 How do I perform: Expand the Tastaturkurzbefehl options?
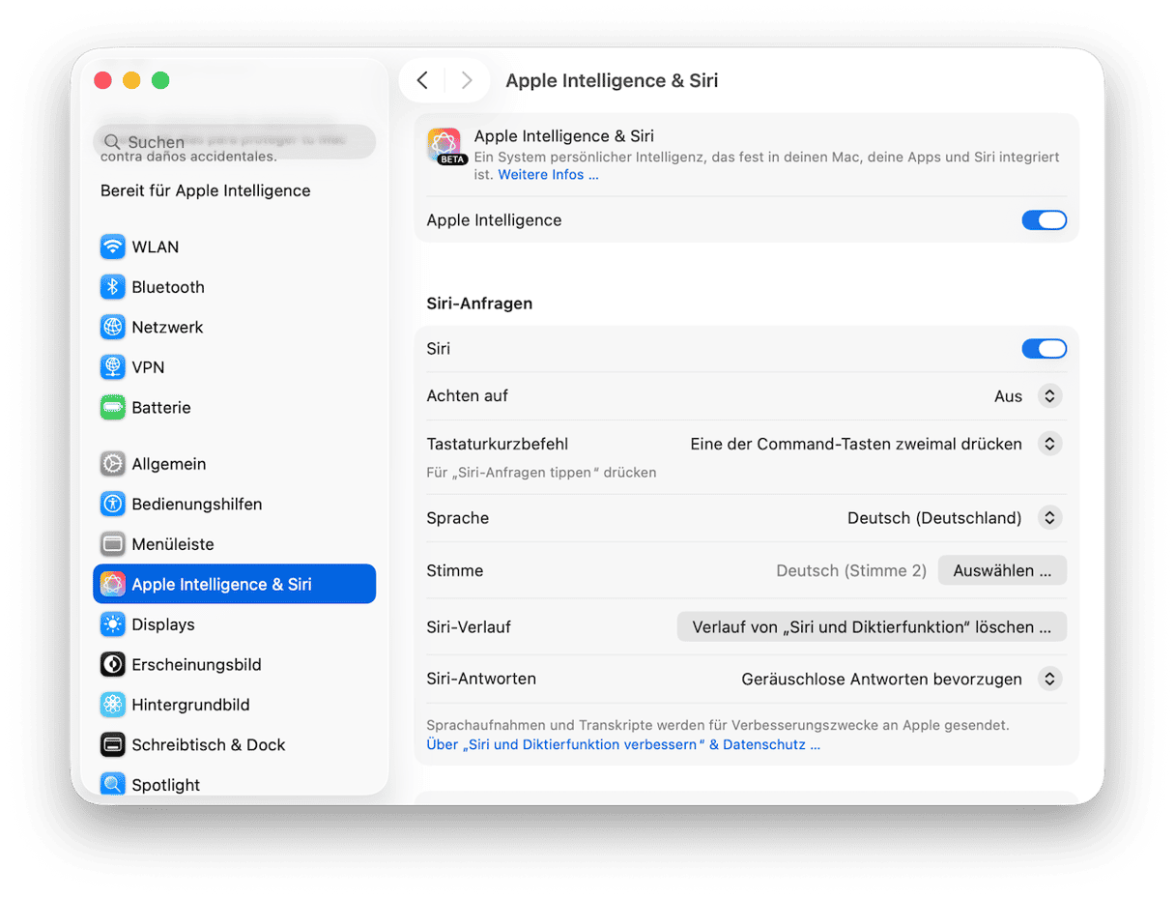pyautogui.click(x=1050, y=444)
